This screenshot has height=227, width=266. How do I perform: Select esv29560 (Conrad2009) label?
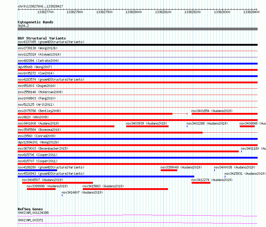(x=37, y=136)
